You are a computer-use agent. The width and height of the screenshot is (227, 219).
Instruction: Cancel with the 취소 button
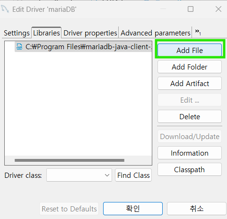click(x=196, y=209)
